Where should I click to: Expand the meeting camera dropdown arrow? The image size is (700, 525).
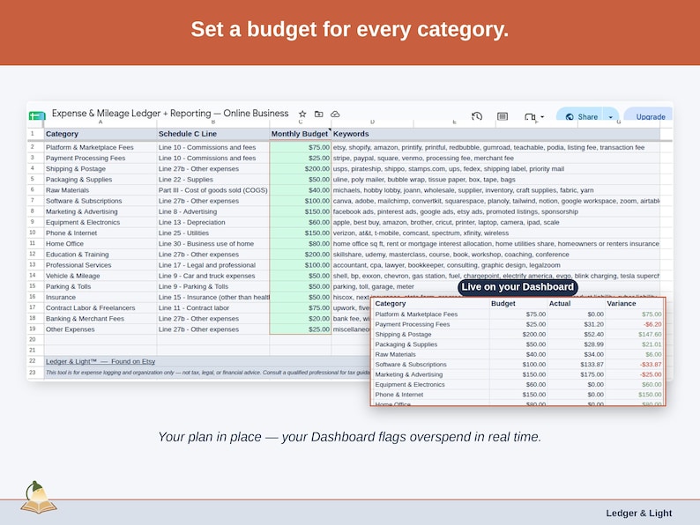pos(542,117)
